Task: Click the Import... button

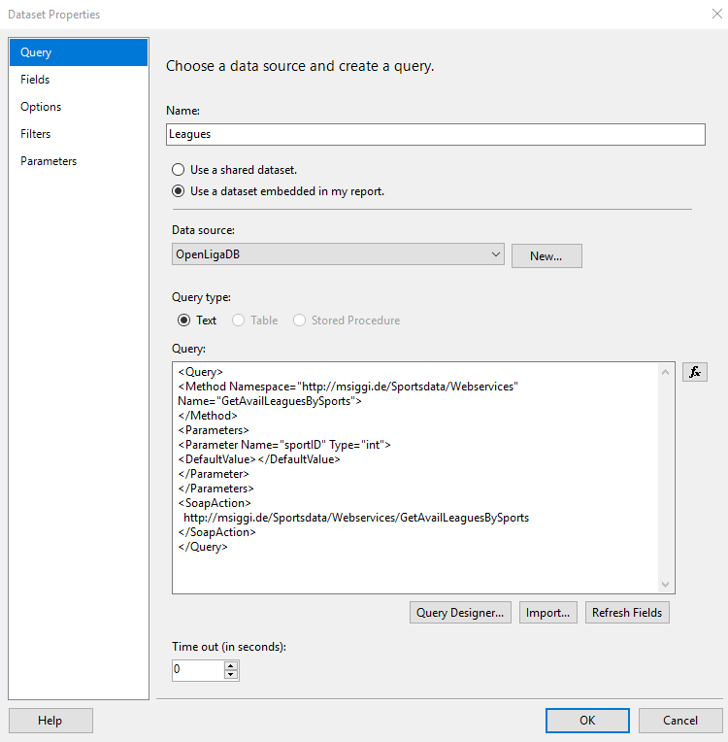Action: pyautogui.click(x=547, y=613)
